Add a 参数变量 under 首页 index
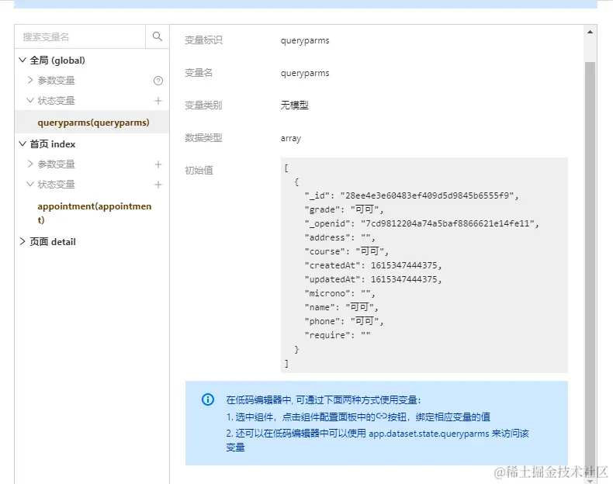The height and width of the screenshot is (484, 613). click(x=158, y=164)
